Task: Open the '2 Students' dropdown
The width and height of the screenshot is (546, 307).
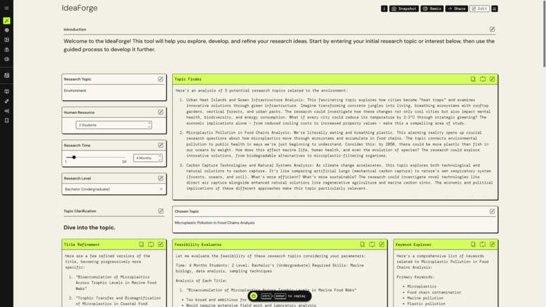Action: click(114, 125)
